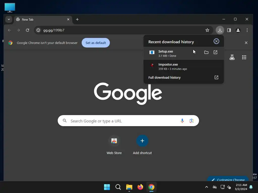Go forward to next page
Screen dimensions: 258x193
point(18,30)
